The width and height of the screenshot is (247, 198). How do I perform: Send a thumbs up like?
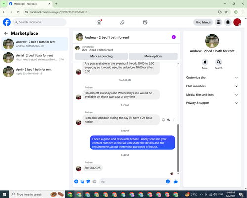(x=176, y=182)
